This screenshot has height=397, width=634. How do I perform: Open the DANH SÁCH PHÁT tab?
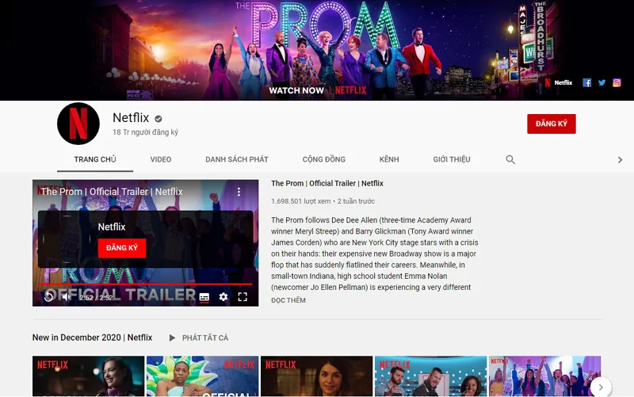pyautogui.click(x=236, y=159)
